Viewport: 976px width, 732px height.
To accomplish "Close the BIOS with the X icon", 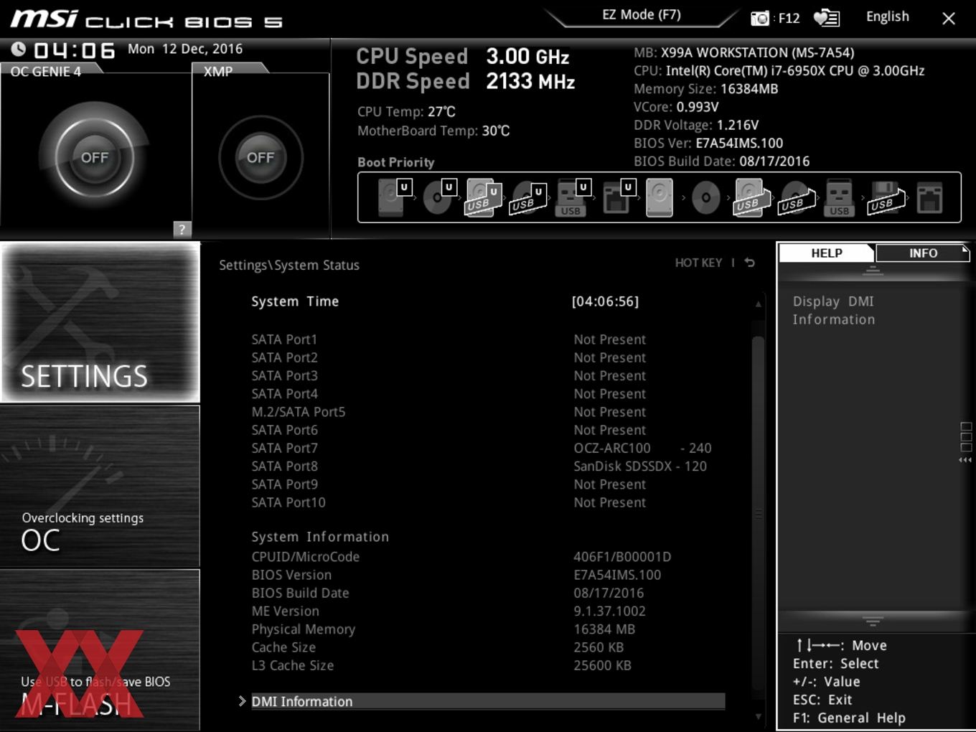I will (949, 19).
